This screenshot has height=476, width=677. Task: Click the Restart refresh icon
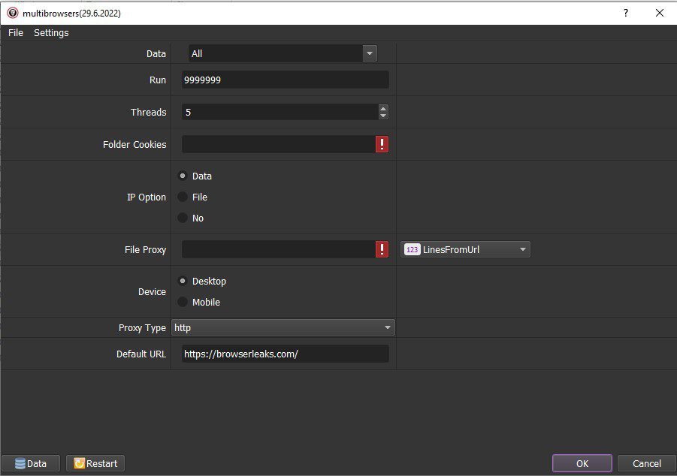(80, 463)
